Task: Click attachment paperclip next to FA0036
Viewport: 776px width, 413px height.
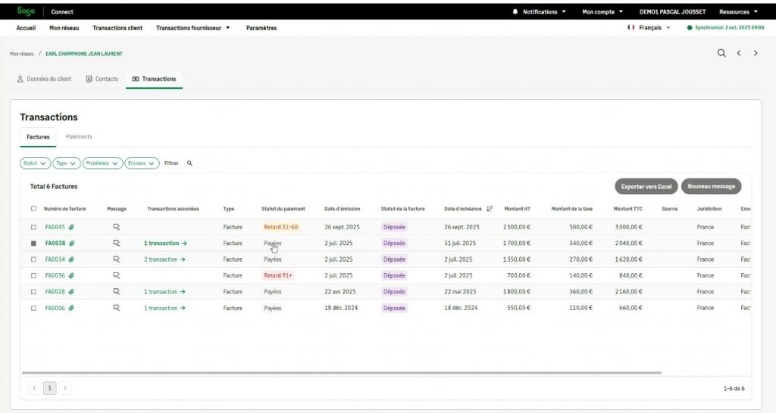Action: click(x=70, y=276)
